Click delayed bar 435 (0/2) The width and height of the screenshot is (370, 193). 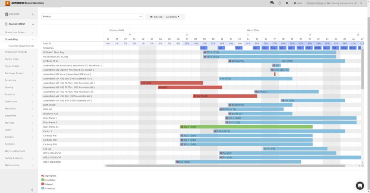[172, 83]
